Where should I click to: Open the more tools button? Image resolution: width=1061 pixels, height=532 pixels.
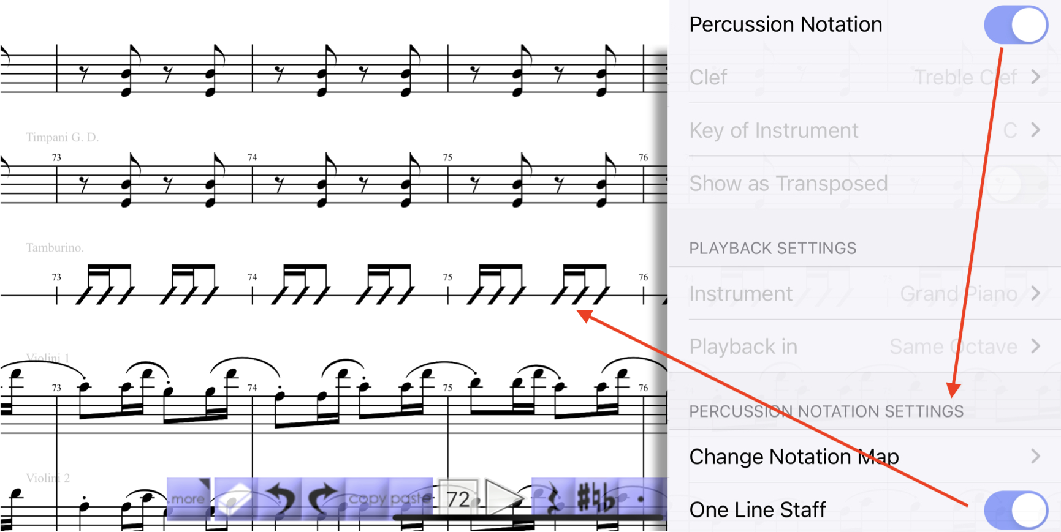(189, 499)
